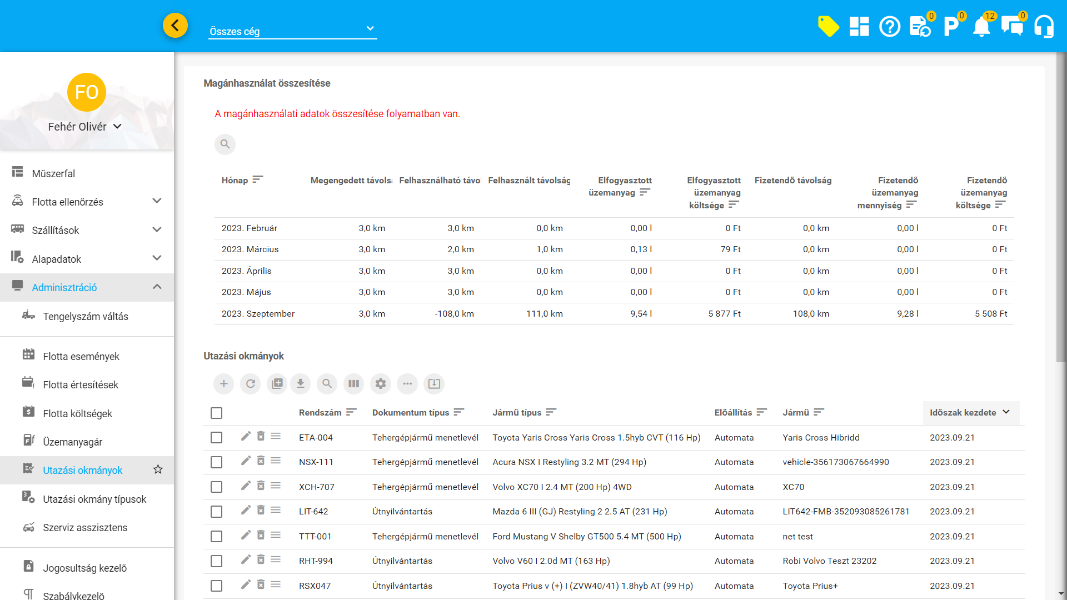Check the box for the LIT-642 row
The width and height of the screenshot is (1067, 600).
click(x=216, y=512)
